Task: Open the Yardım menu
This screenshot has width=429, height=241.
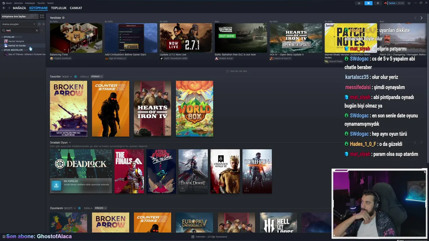Action: click(50, 3)
